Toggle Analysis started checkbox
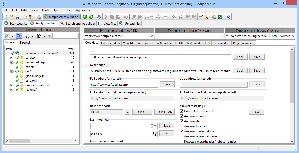The height and width of the screenshot is (153, 299). [x=182, y=121]
